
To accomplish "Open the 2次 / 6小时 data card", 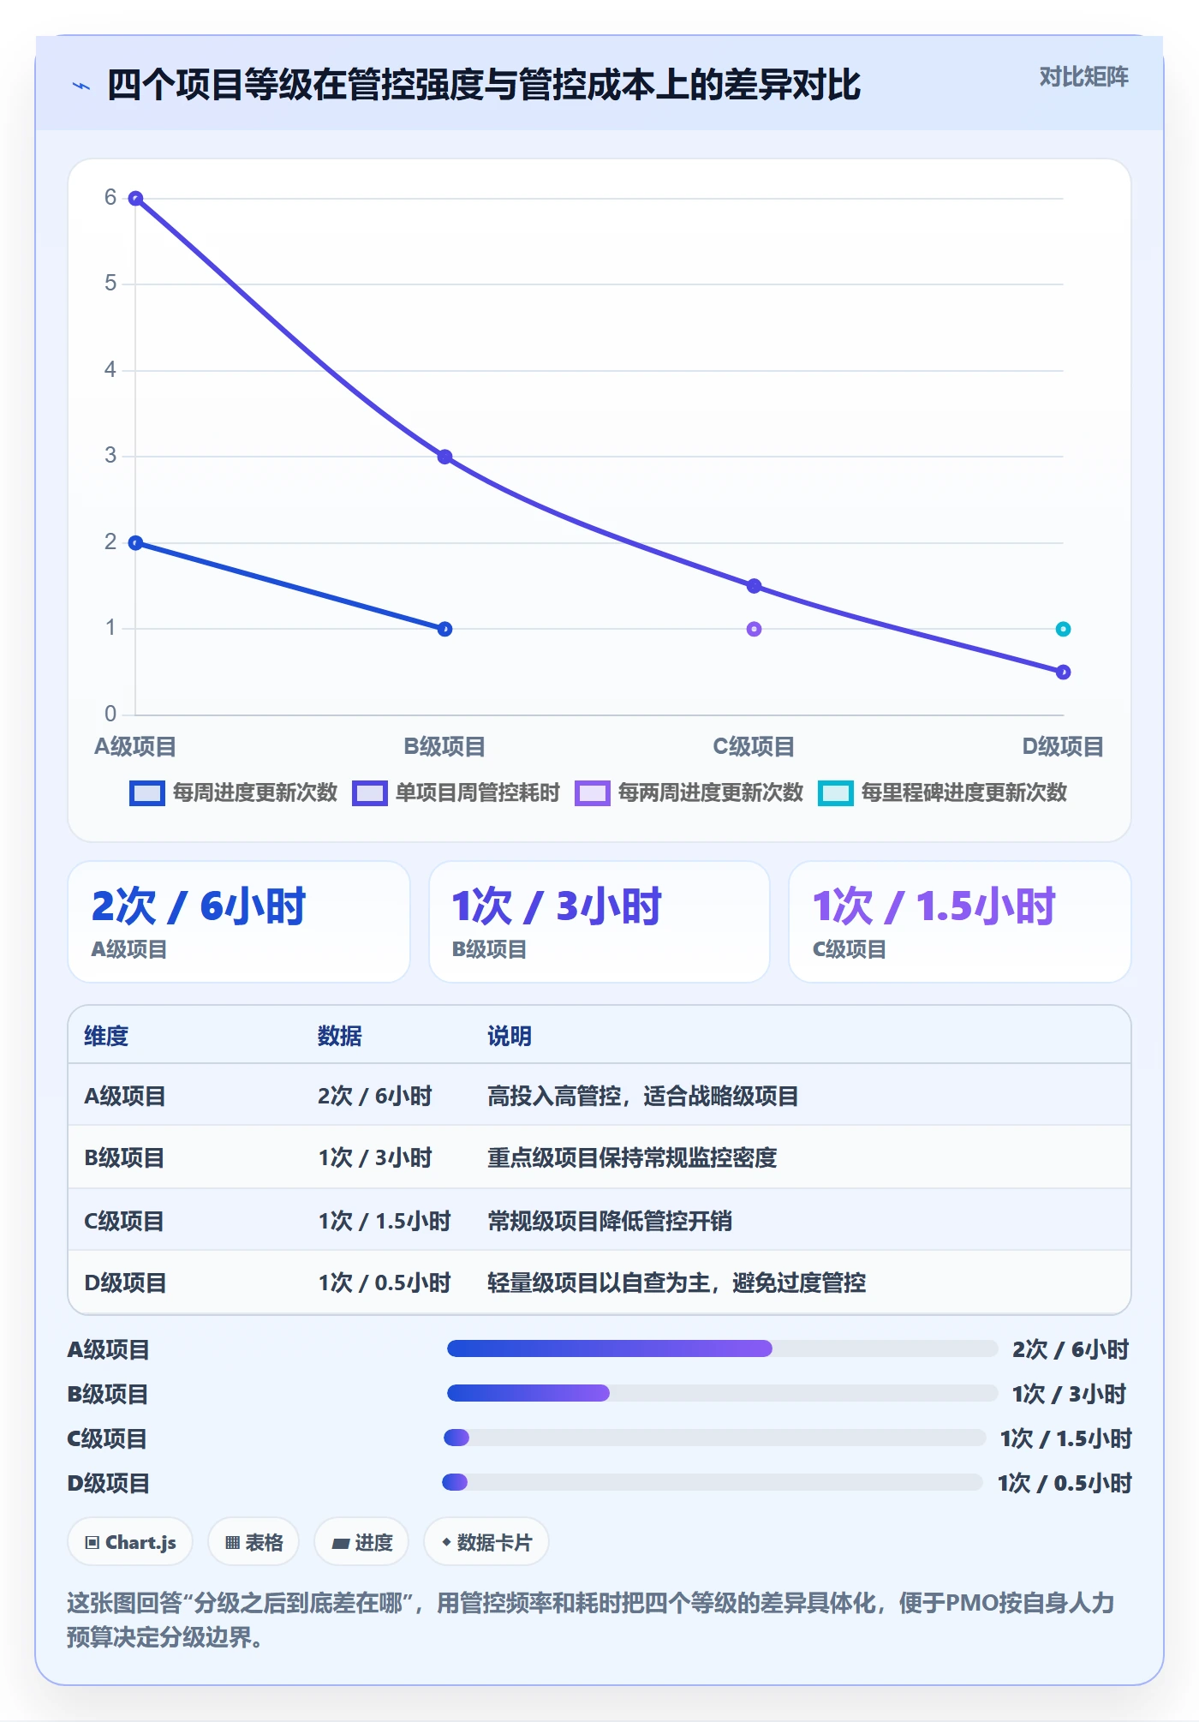I will (239, 922).
